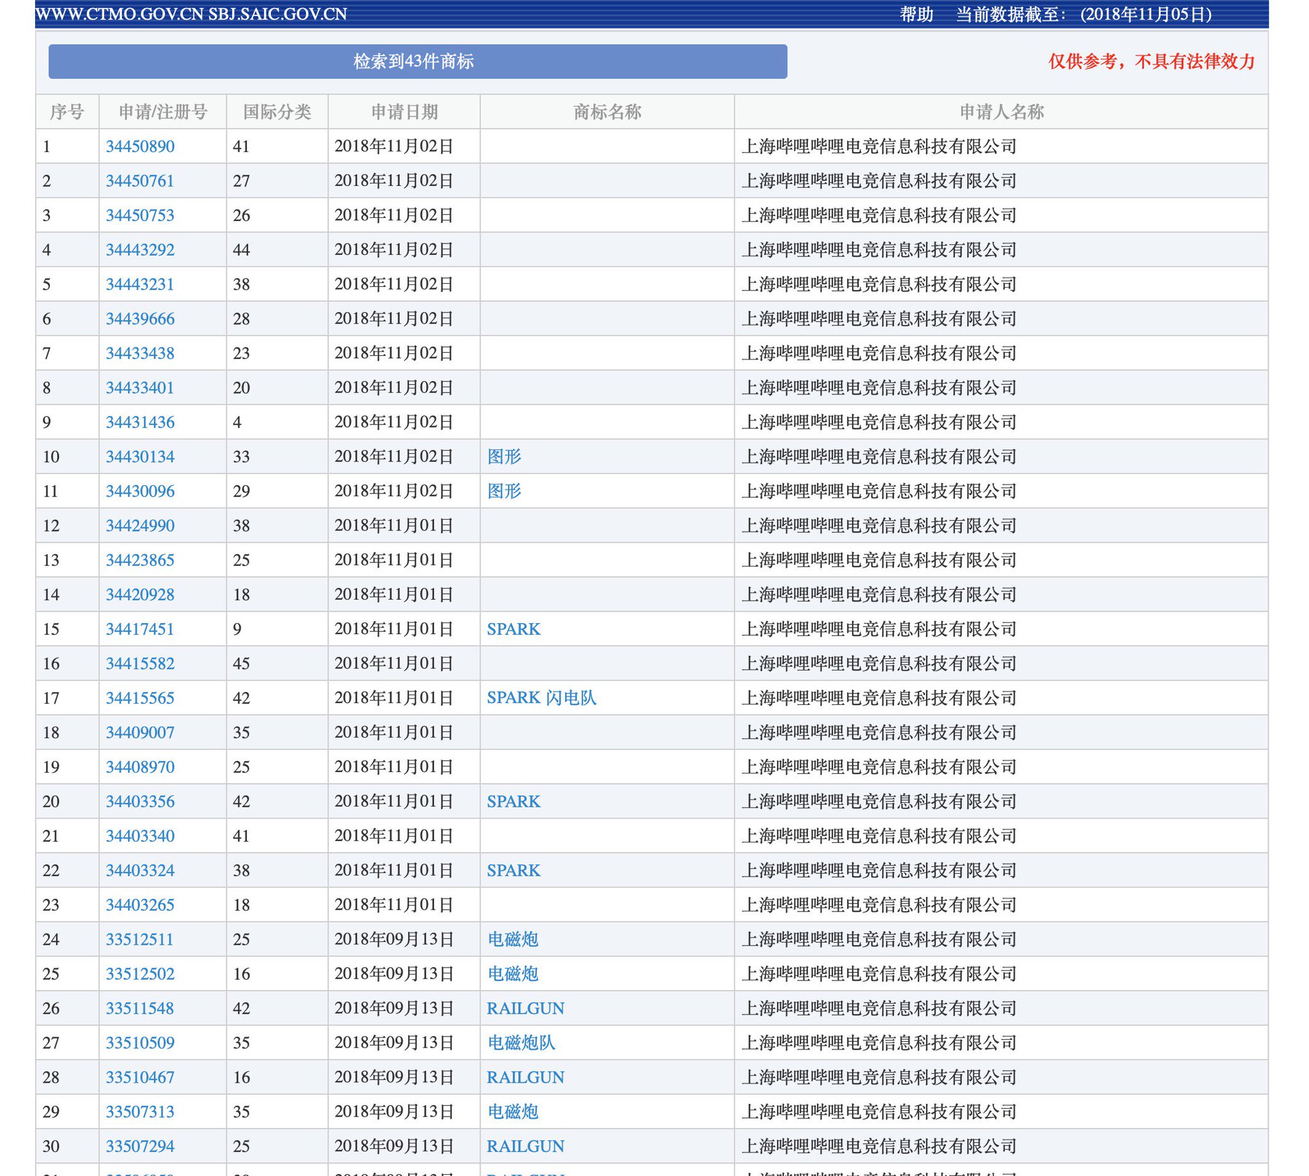Select the applicant name in row 1
The height and width of the screenshot is (1176, 1309).
(879, 146)
